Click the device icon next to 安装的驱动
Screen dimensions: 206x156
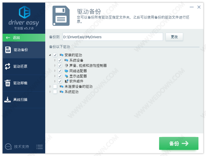point(62,55)
